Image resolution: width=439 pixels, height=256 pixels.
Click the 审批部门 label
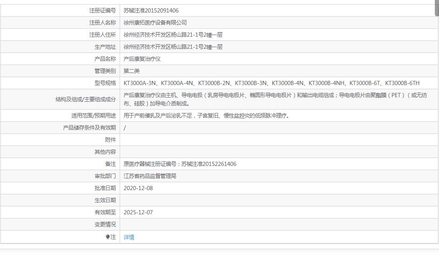[105, 176]
